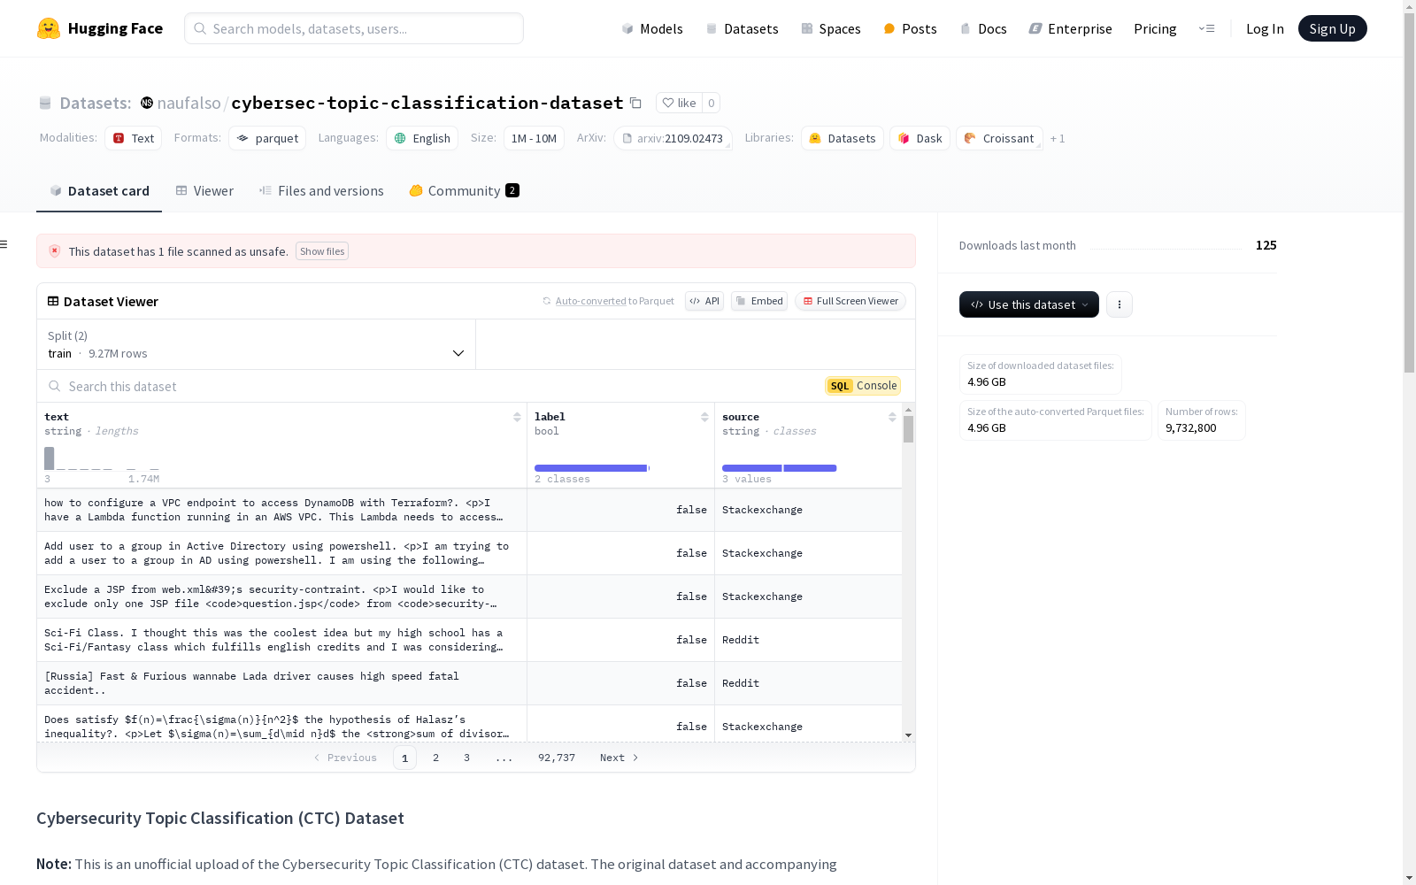Viewport: 1416px width, 885px height.
Task: Go to the Next page of rows
Action: [x=619, y=758]
